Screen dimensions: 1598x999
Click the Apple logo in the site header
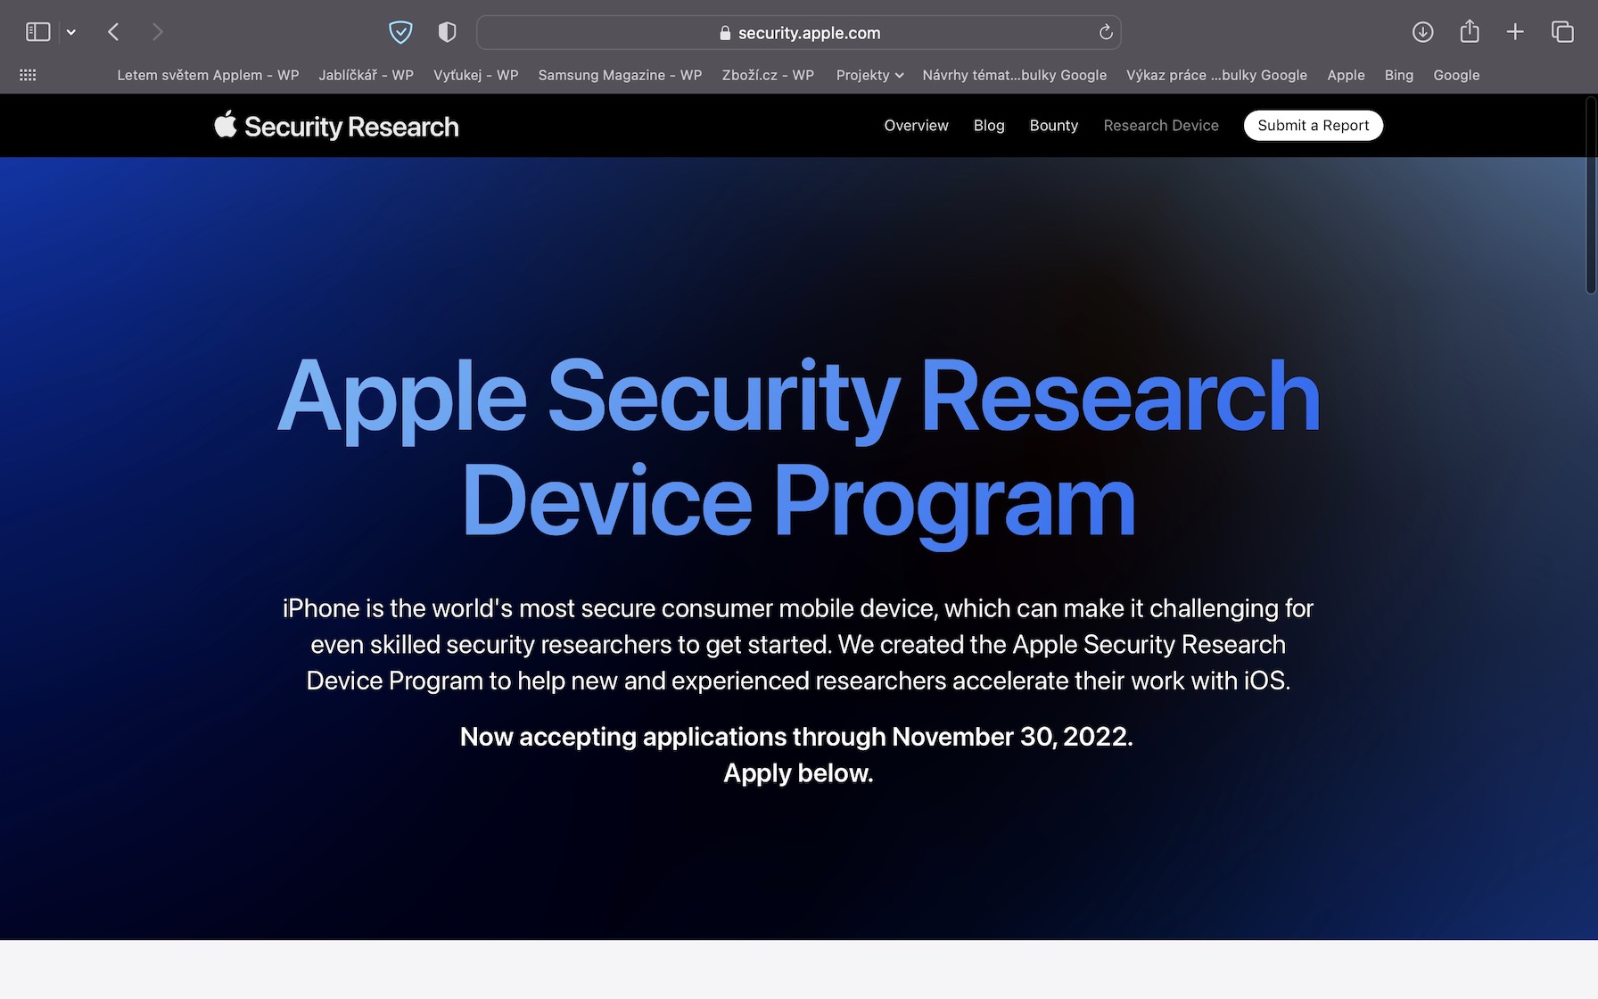click(226, 125)
